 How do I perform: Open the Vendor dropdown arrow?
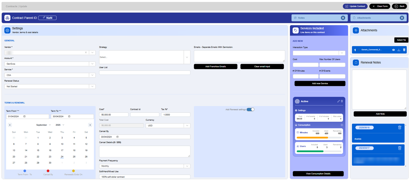coord(92,52)
